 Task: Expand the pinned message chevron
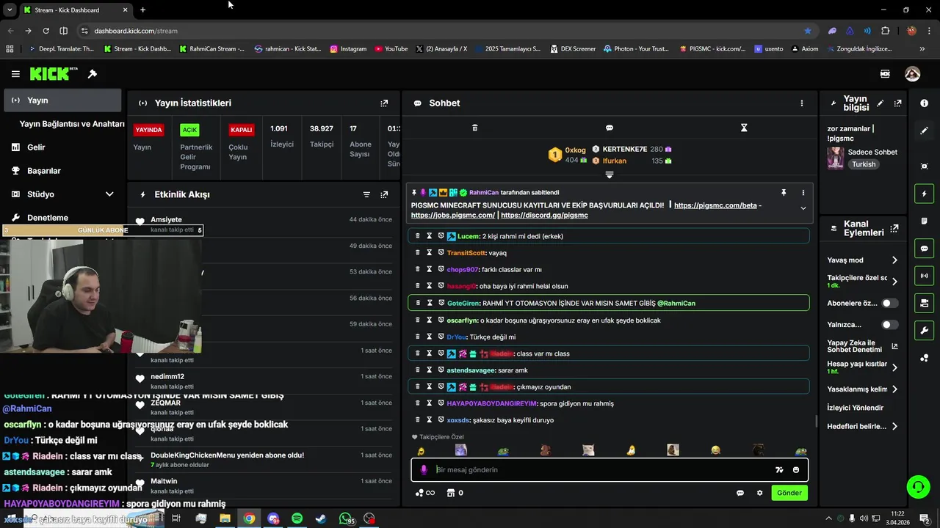pyautogui.click(x=803, y=208)
